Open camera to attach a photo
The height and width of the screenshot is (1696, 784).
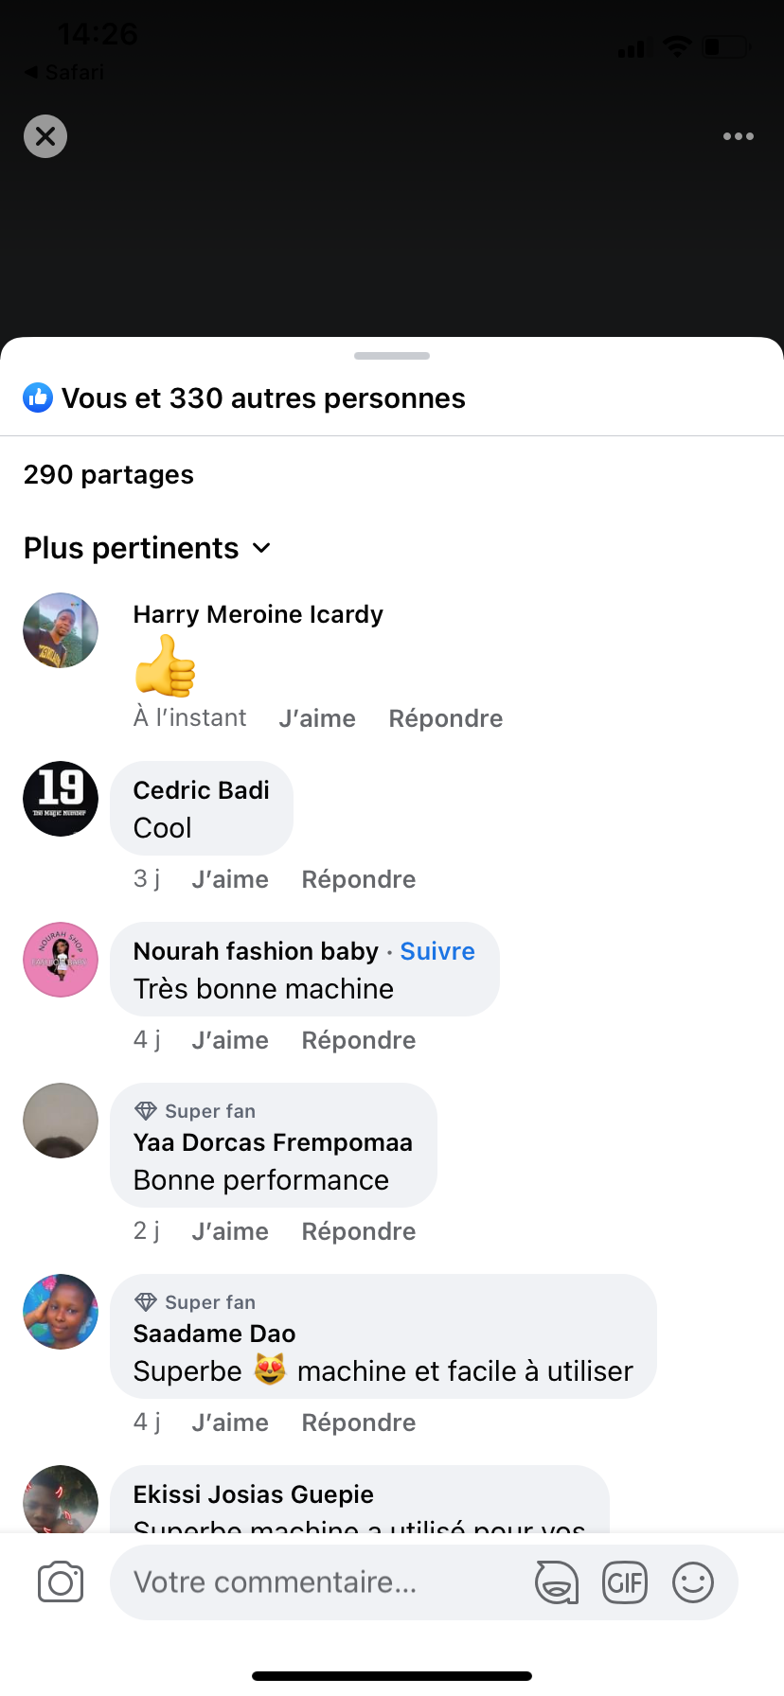[61, 1581]
